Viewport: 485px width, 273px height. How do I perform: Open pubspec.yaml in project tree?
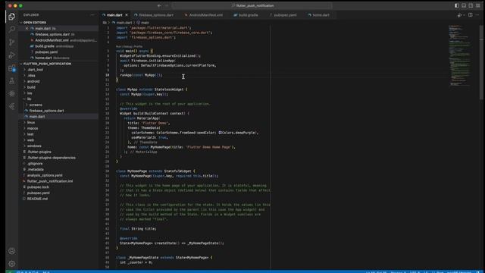[x=38, y=193]
